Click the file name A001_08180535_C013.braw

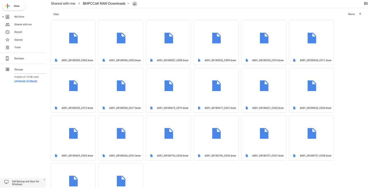(77, 108)
